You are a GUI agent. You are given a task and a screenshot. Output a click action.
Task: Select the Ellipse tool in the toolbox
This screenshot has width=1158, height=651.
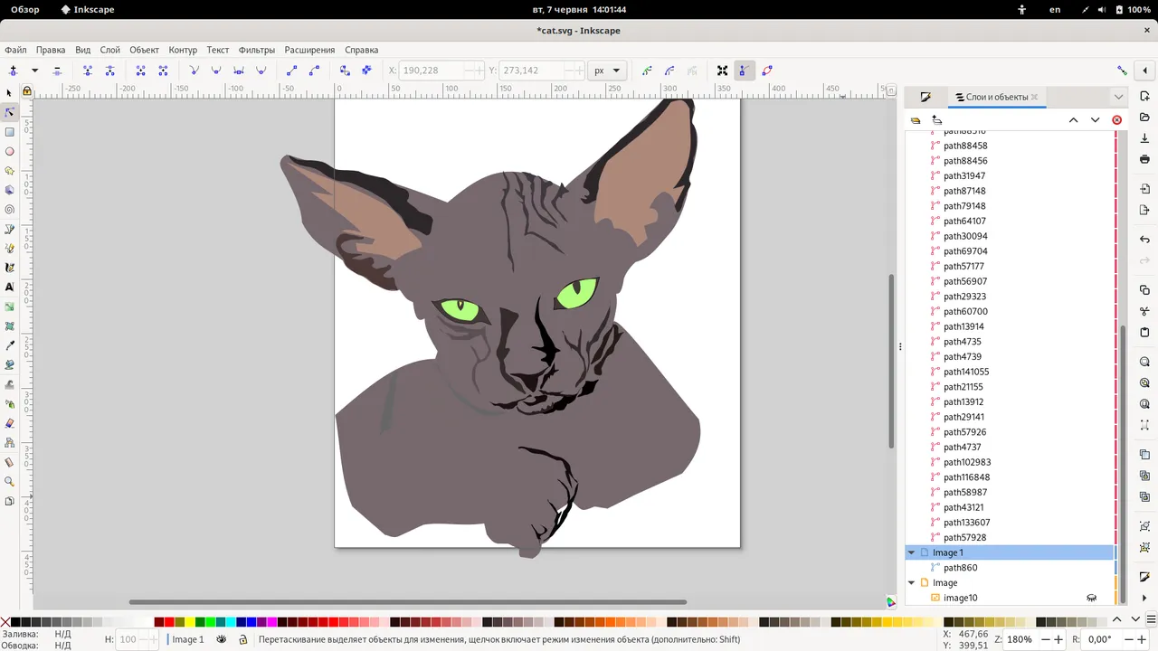tap(10, 152)
